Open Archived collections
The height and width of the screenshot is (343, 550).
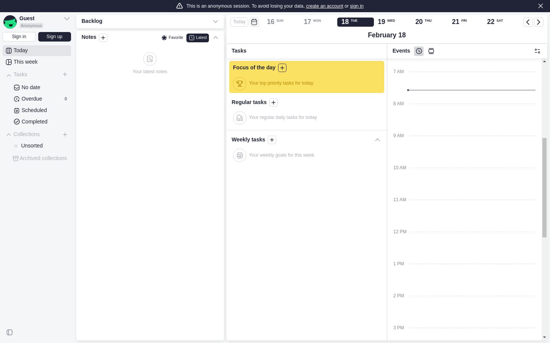point(40,159)
